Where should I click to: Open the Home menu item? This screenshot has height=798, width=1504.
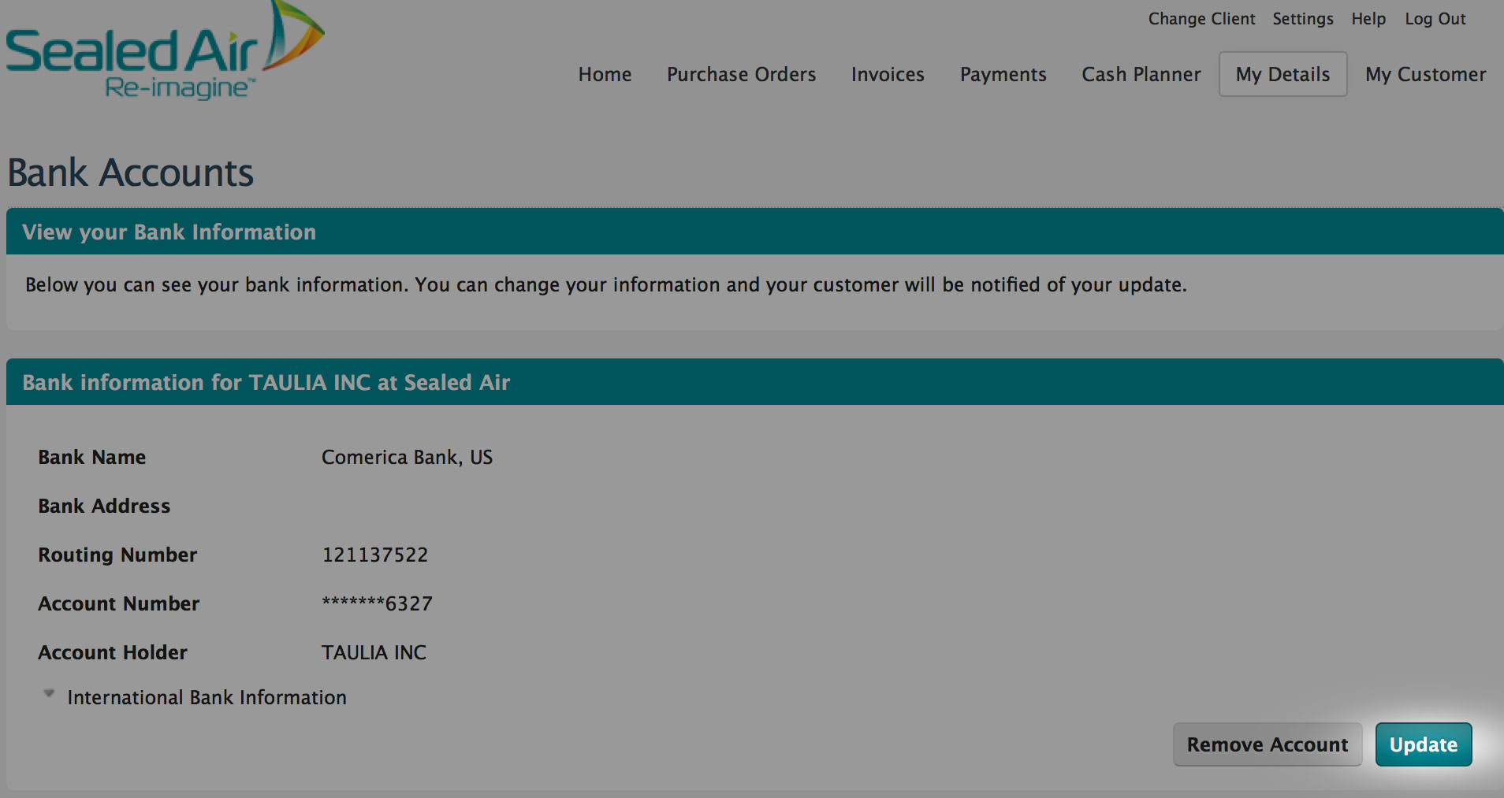(605, 75)
